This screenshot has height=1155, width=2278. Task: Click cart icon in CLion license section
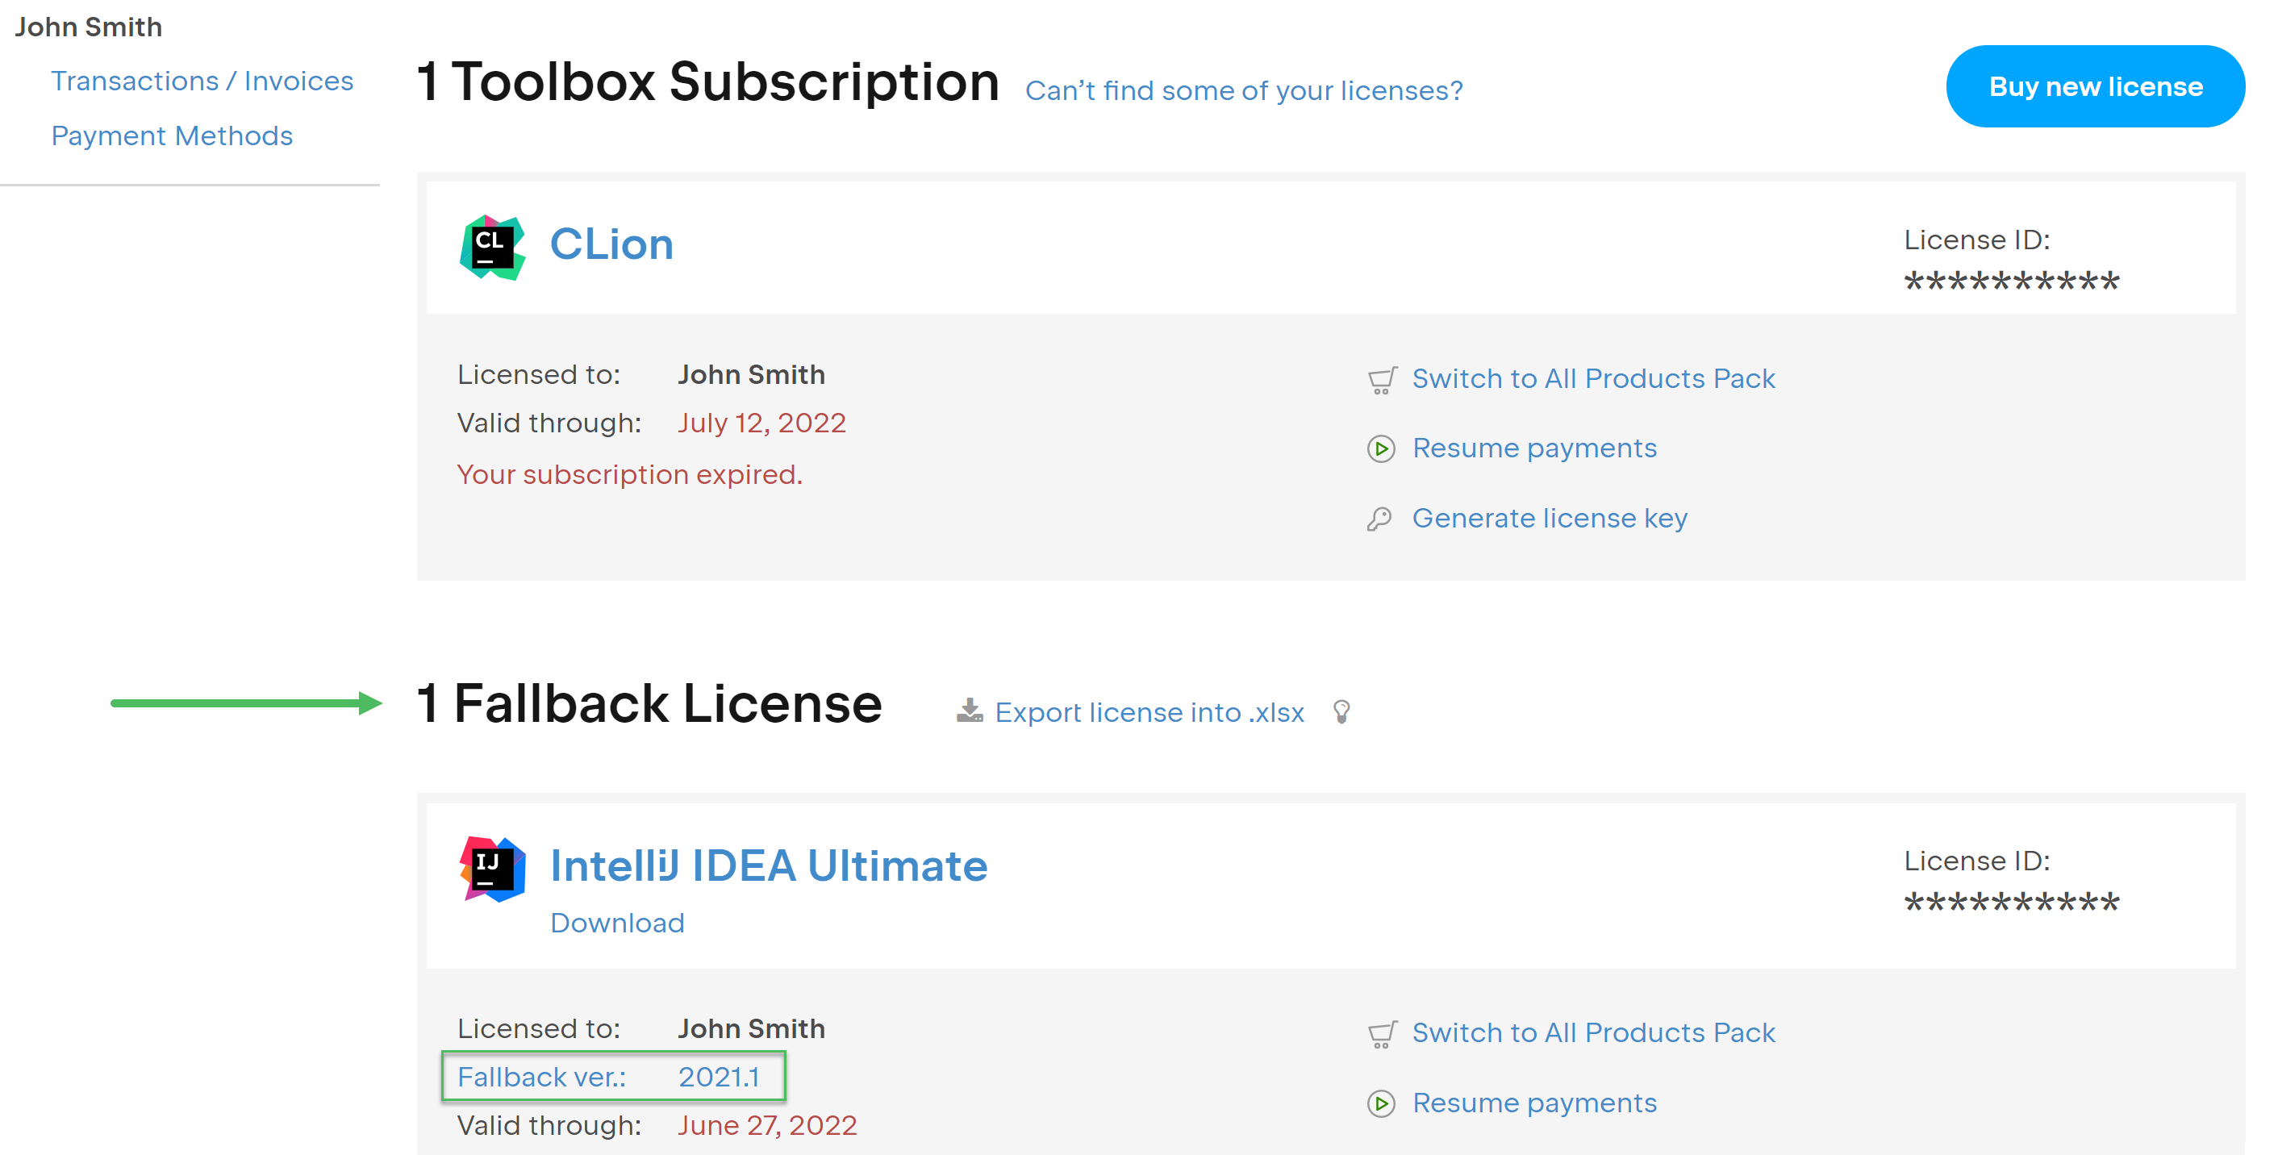[1382, 380]
